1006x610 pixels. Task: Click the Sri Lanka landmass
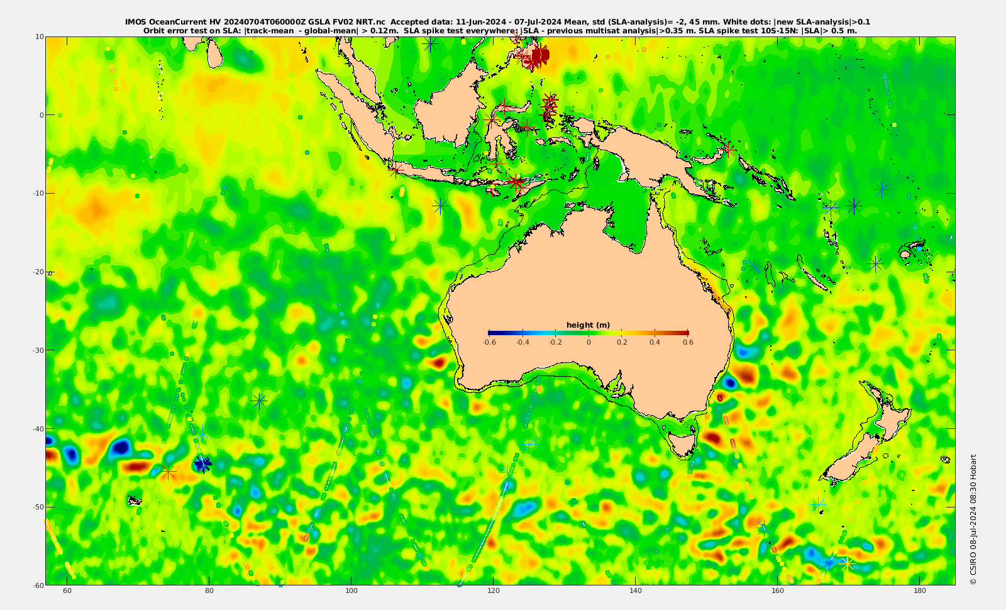(214, 55)
